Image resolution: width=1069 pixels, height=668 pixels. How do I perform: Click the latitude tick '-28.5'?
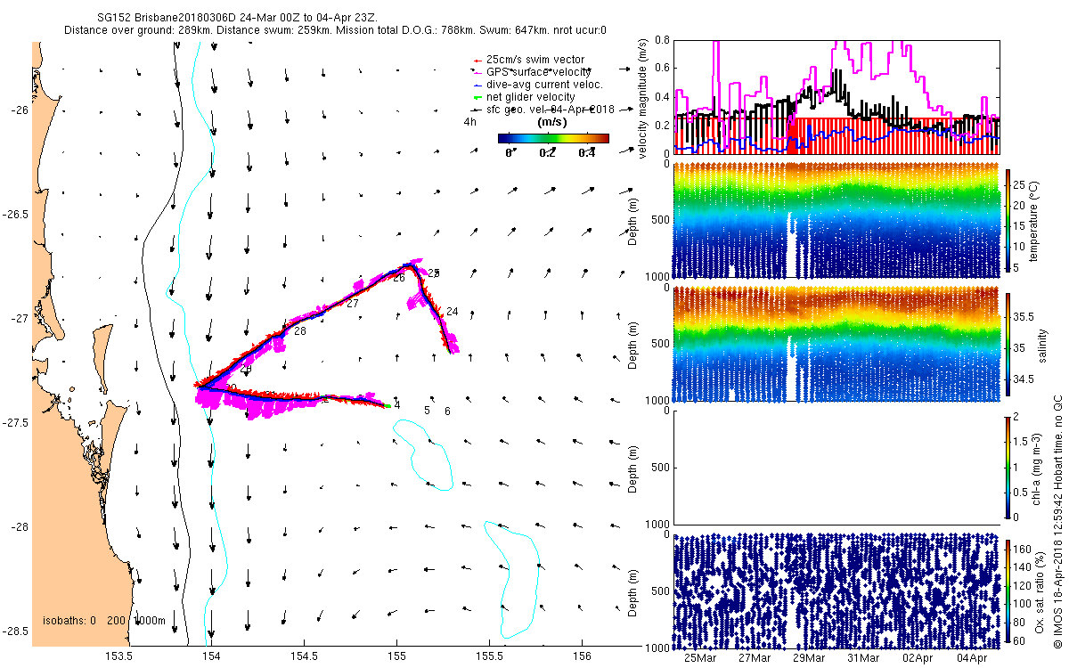coord(16,630)
